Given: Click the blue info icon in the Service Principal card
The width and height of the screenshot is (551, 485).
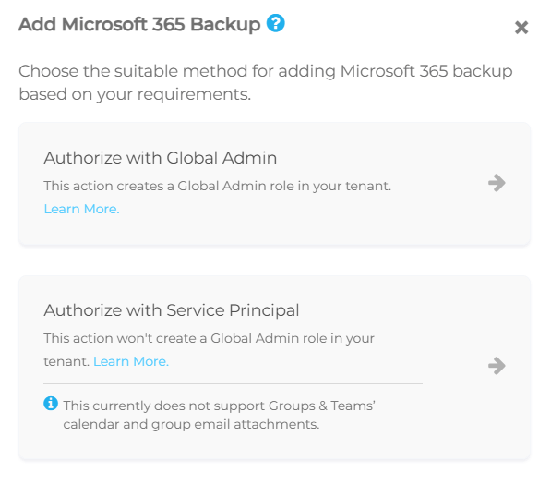Looking at the screenshot, I should point(51,403).
